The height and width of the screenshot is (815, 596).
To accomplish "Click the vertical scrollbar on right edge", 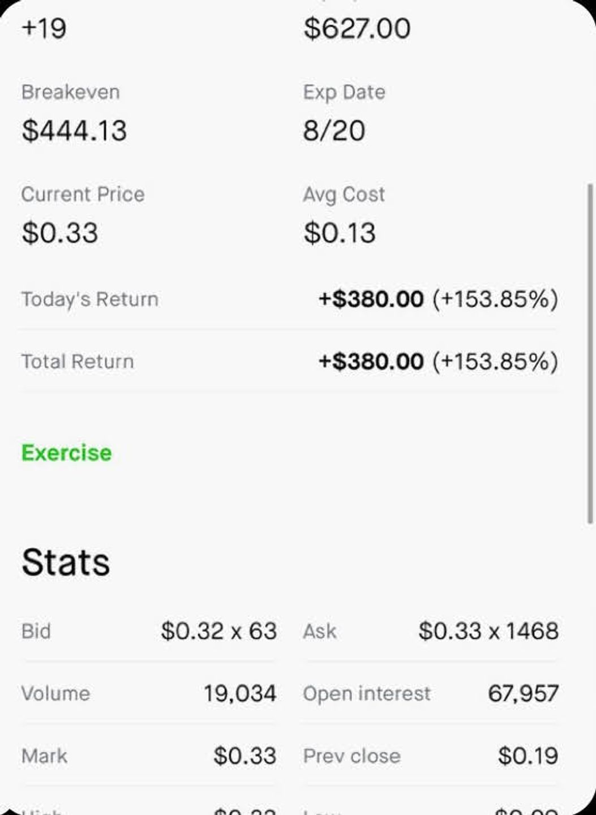I will click(x=590, y=354).
